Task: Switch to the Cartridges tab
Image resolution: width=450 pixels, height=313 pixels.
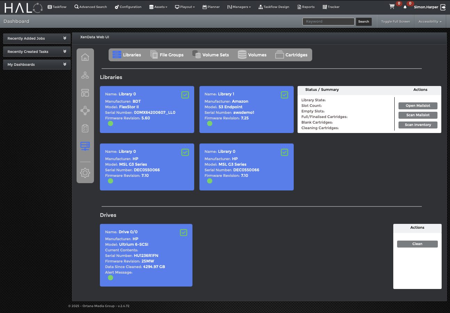Action: (x=291, y=55)
